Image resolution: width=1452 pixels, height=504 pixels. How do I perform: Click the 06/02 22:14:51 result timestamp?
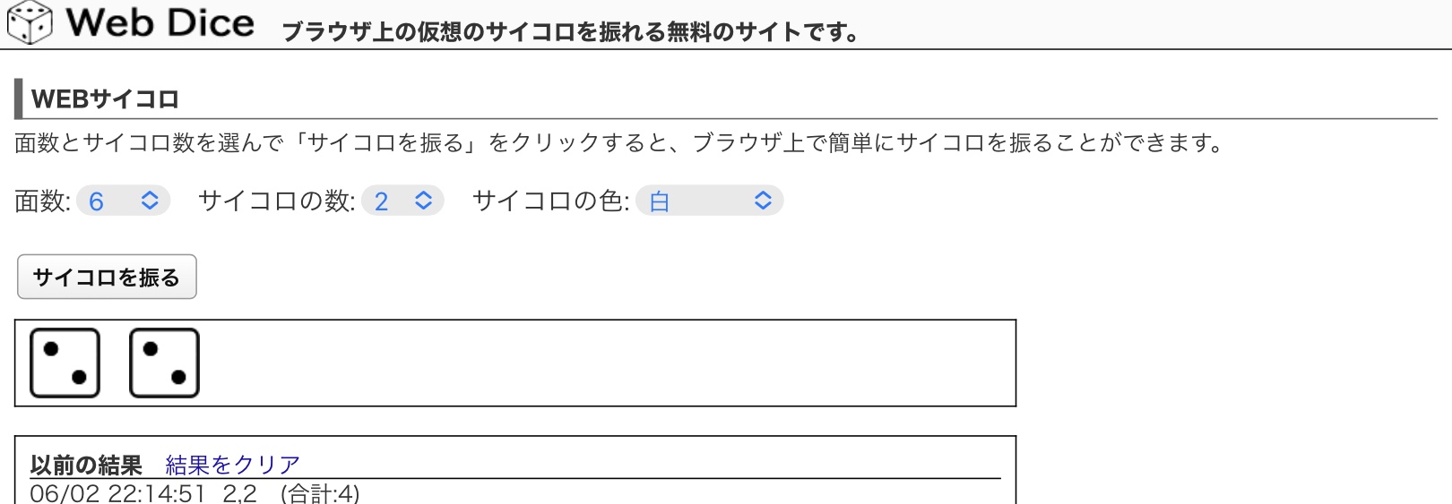click(x=117, y=492)
